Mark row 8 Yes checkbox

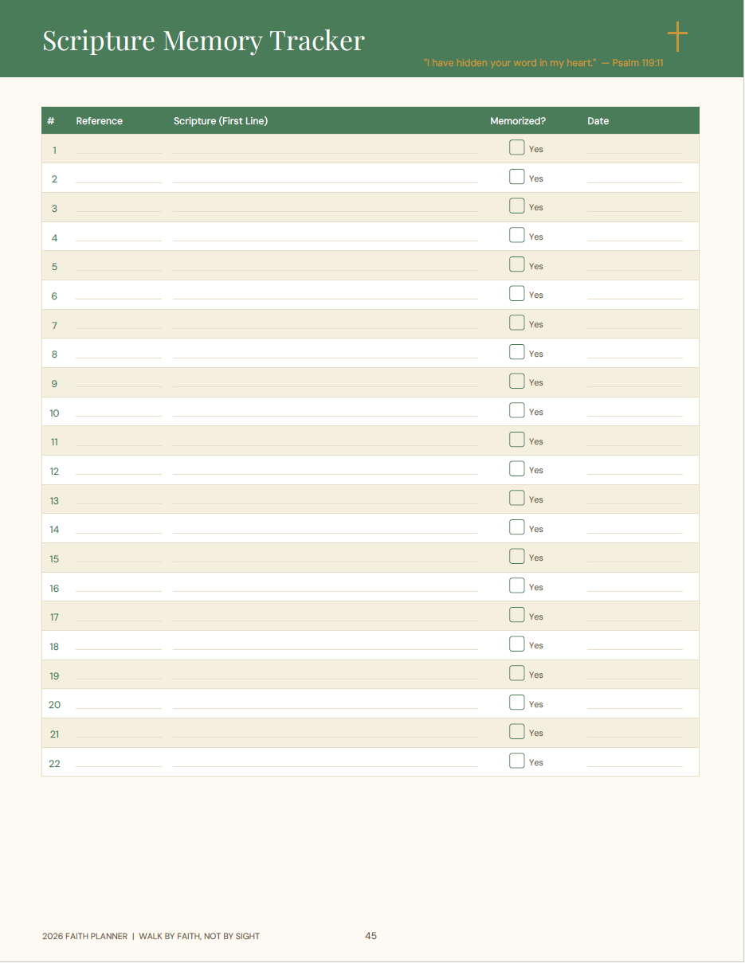click(517, 352)
